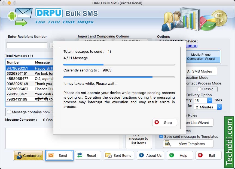Click the Message column header
This screenshot has width=235, height=169.
coord(44,62)
